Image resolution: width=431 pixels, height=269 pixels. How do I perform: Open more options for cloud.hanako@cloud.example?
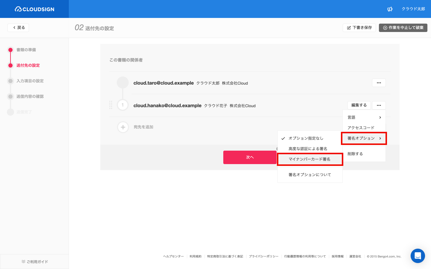coord(379,105)
